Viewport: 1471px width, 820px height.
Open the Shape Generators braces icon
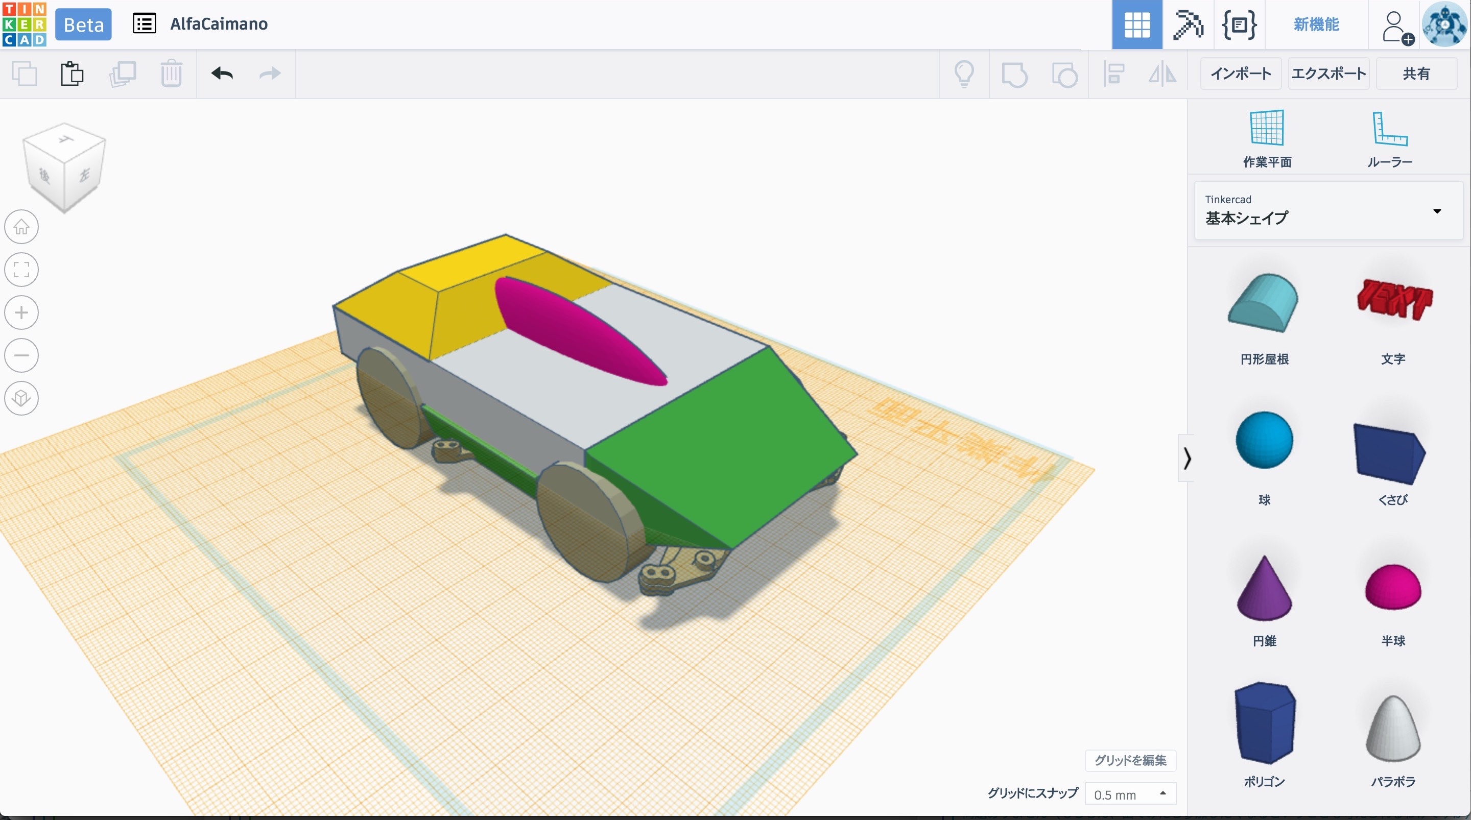point(1239,25)
